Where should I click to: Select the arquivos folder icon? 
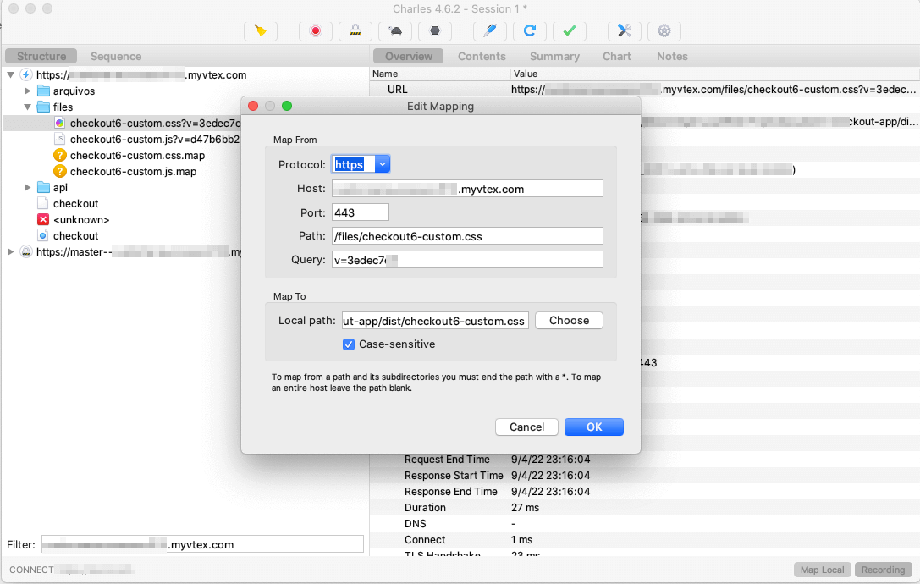[x=43, y=91]
